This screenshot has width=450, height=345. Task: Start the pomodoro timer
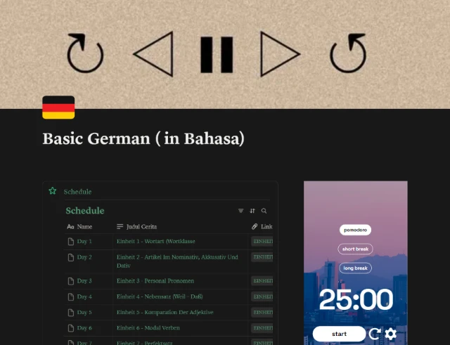point(339,334)
